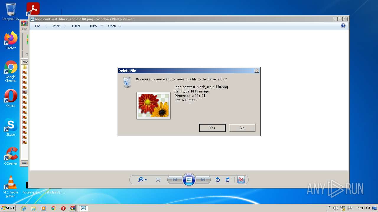
Task: Maximize the Windows Photo Viewer window
Action: tap(340, 19)
